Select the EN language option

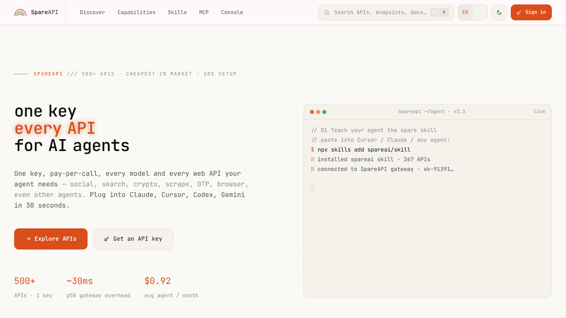coord(465,12)
